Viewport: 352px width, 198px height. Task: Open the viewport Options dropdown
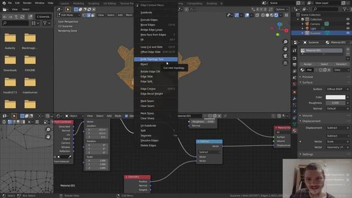282,9
